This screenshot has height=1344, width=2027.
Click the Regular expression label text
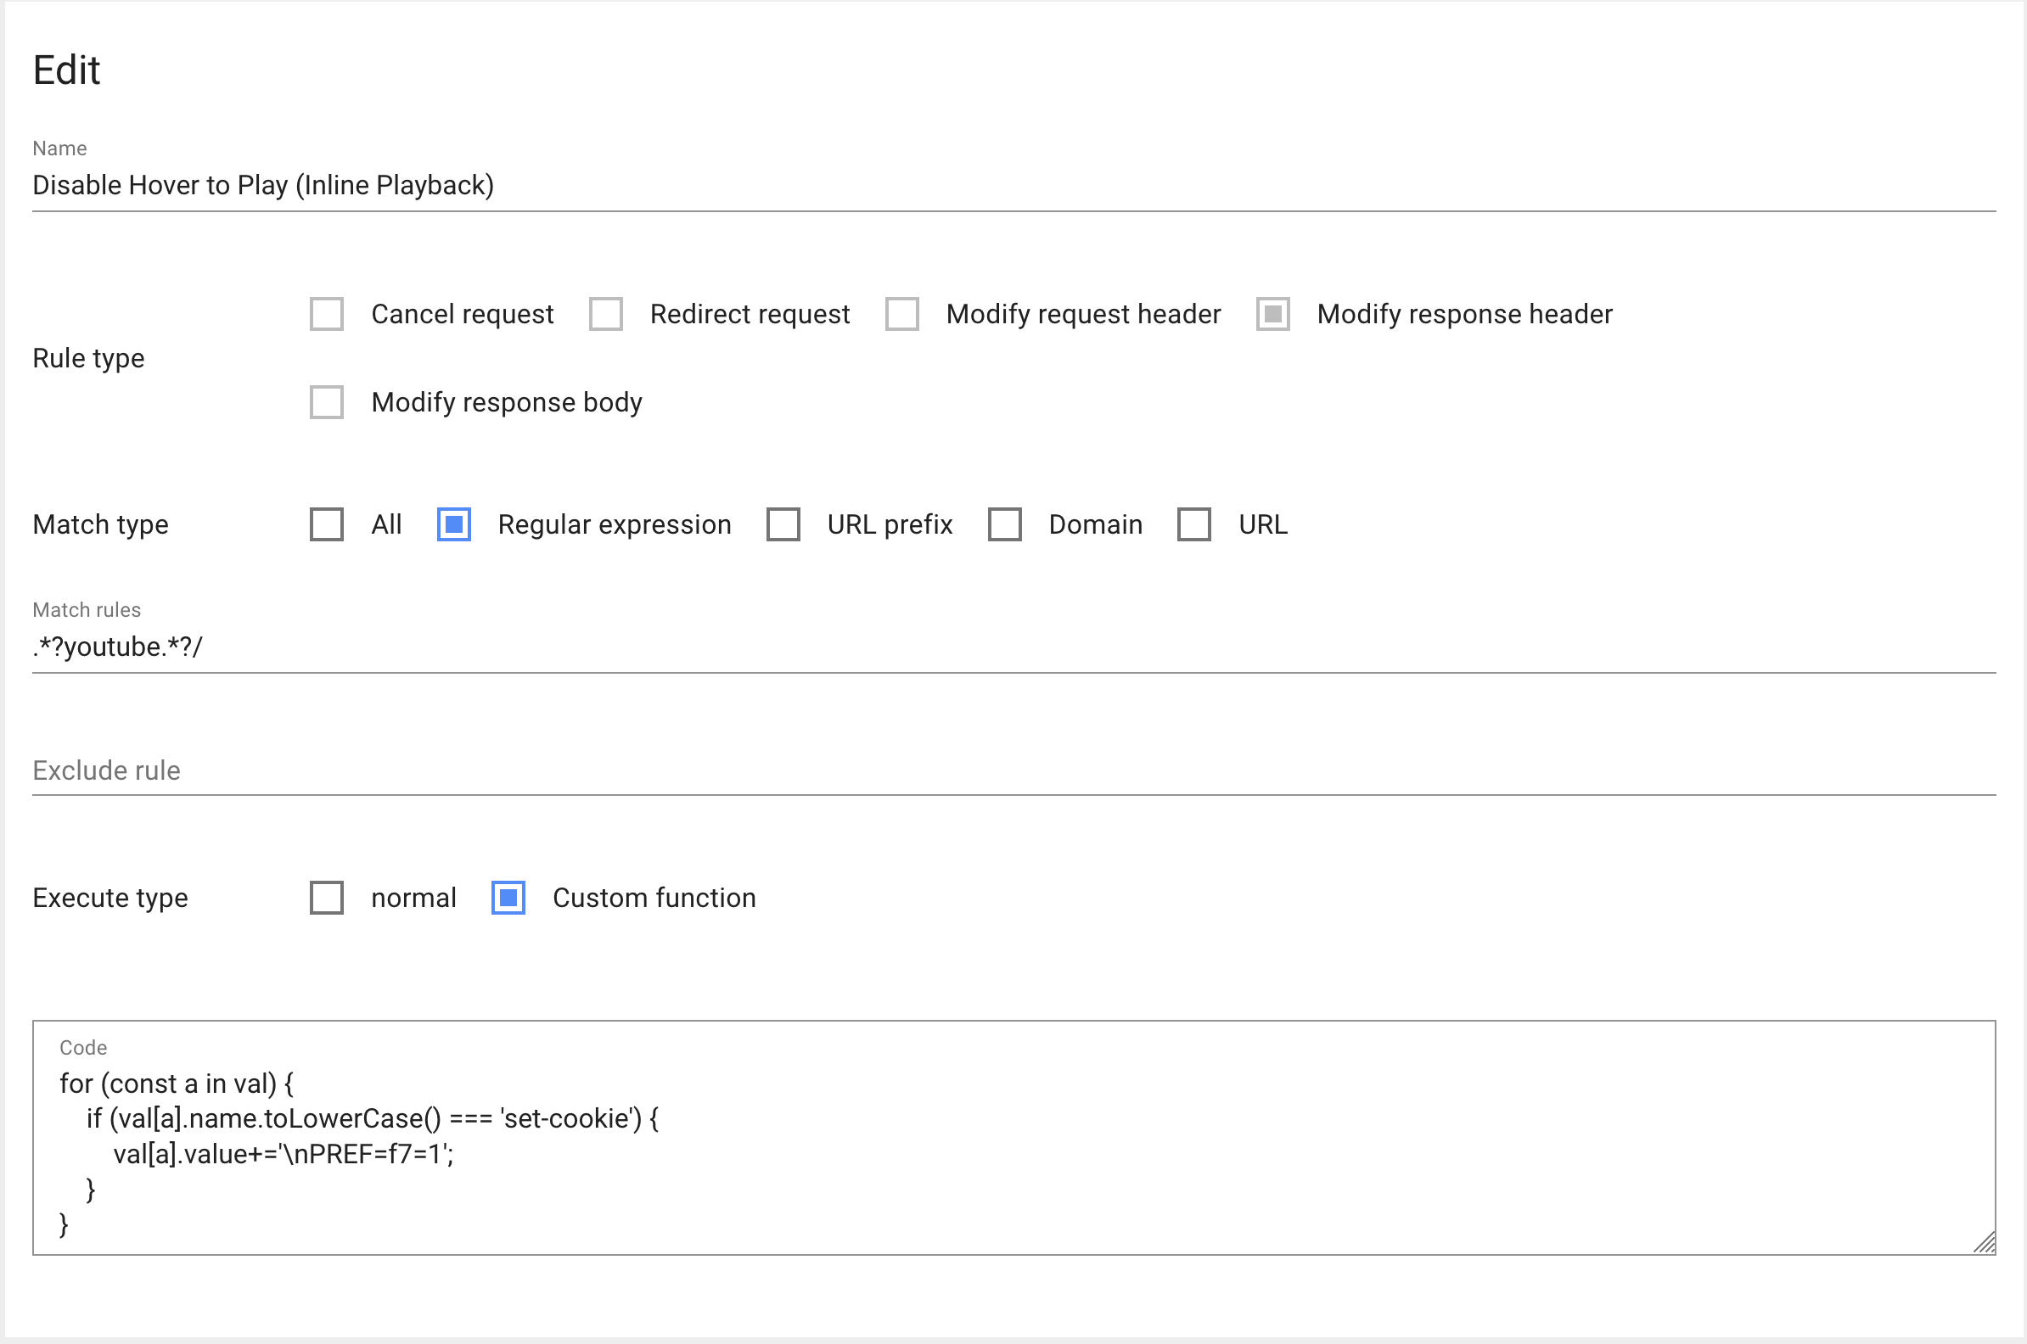(x=614, y=524)
